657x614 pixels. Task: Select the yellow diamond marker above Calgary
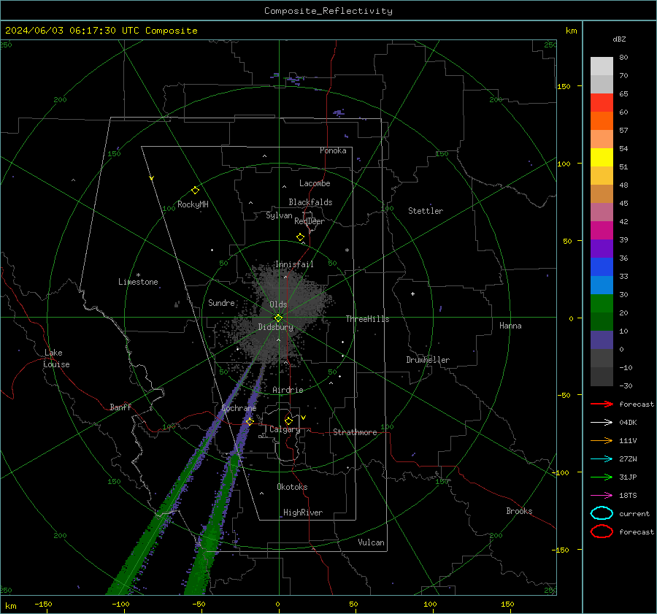coord(288,421)
